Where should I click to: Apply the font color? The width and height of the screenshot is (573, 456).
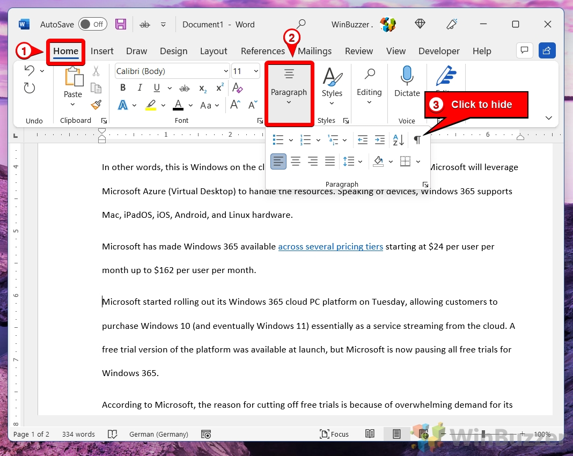point(178,105)
